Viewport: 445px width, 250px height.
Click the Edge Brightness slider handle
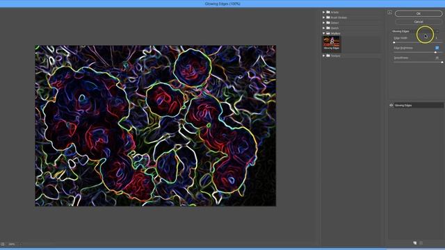click(435, 53)
